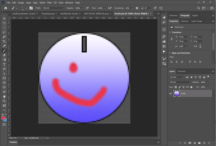Open the Filter menu
216x146 pixels.
pos(49,3)
